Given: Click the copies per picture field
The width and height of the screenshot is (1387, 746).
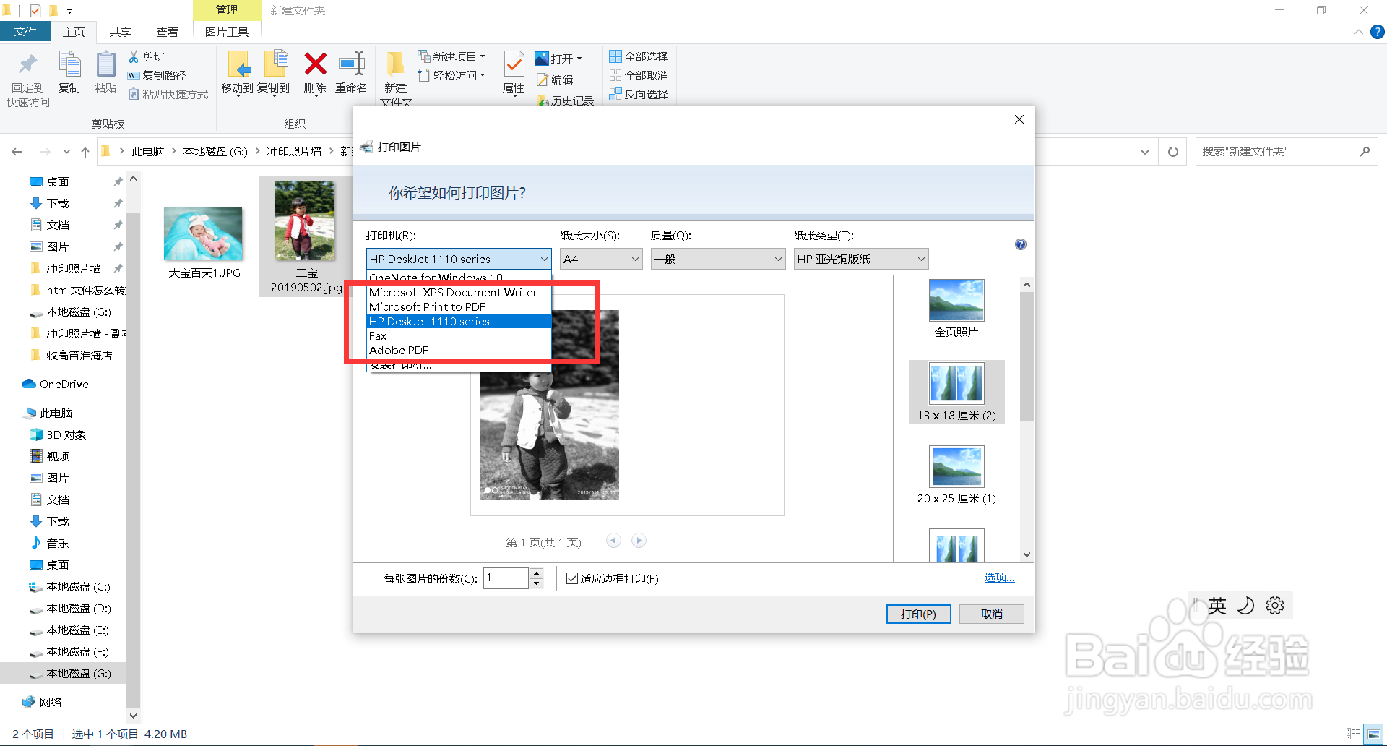Looking at the screenshot, I should pos(506,578).
